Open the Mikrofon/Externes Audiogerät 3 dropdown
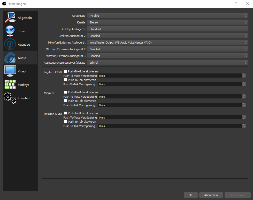The height and width of the screenshot is (200, 253). 167,56
